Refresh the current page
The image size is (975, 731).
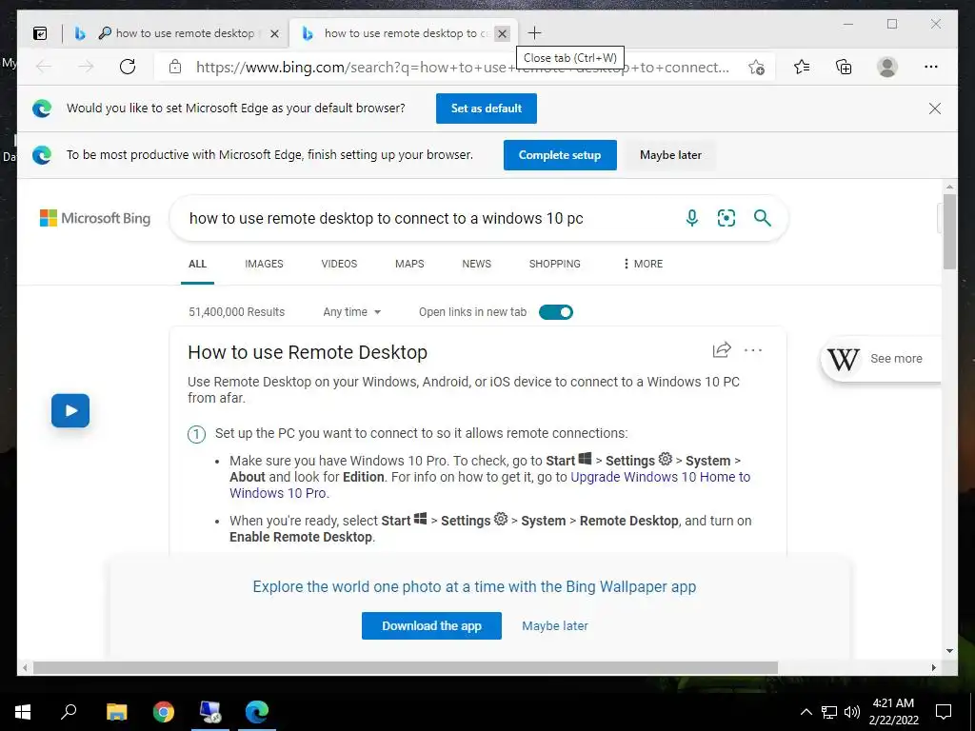click(128, 67)
